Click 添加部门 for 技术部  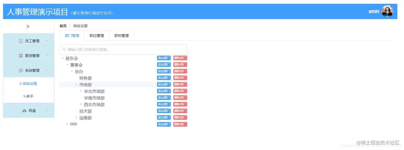pos(164,111)
